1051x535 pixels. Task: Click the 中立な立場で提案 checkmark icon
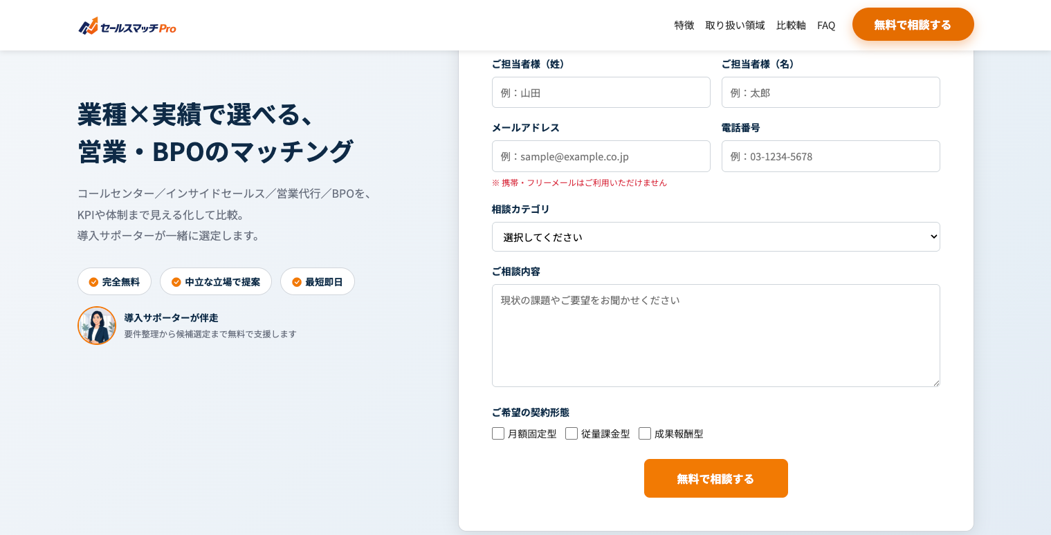(176, 282)
